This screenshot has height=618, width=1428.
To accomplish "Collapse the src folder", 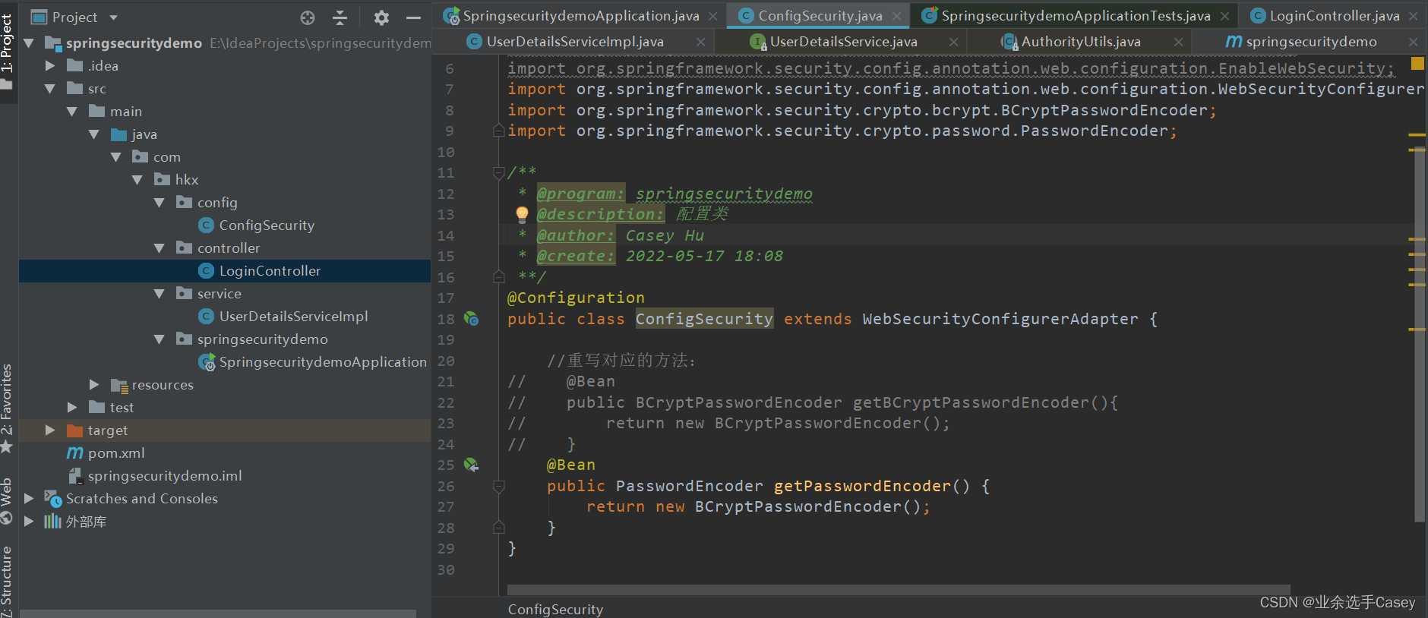I will 50,89.
